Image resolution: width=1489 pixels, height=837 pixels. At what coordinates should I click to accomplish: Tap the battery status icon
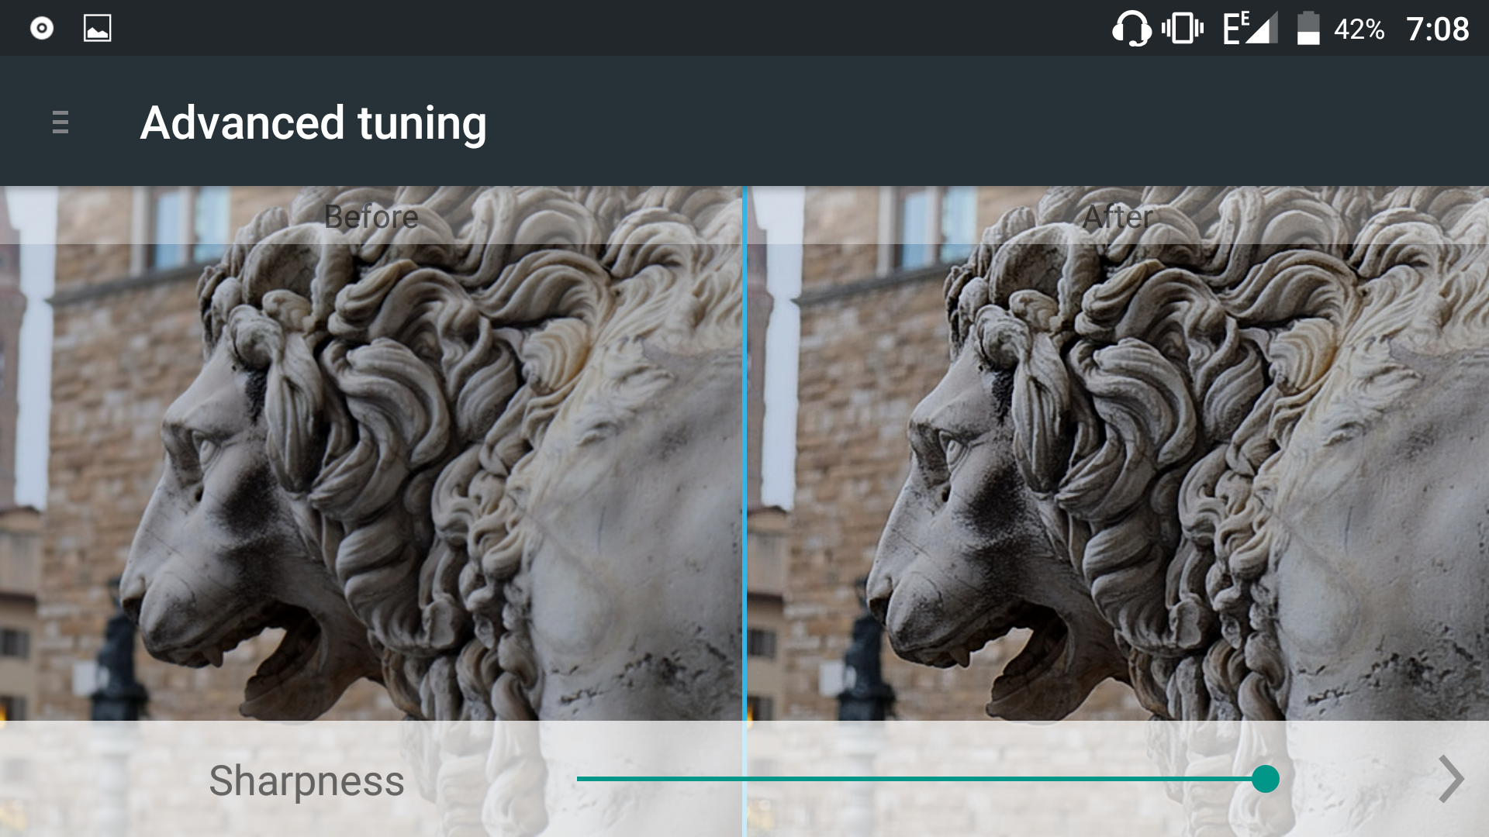pos(1308,29)
